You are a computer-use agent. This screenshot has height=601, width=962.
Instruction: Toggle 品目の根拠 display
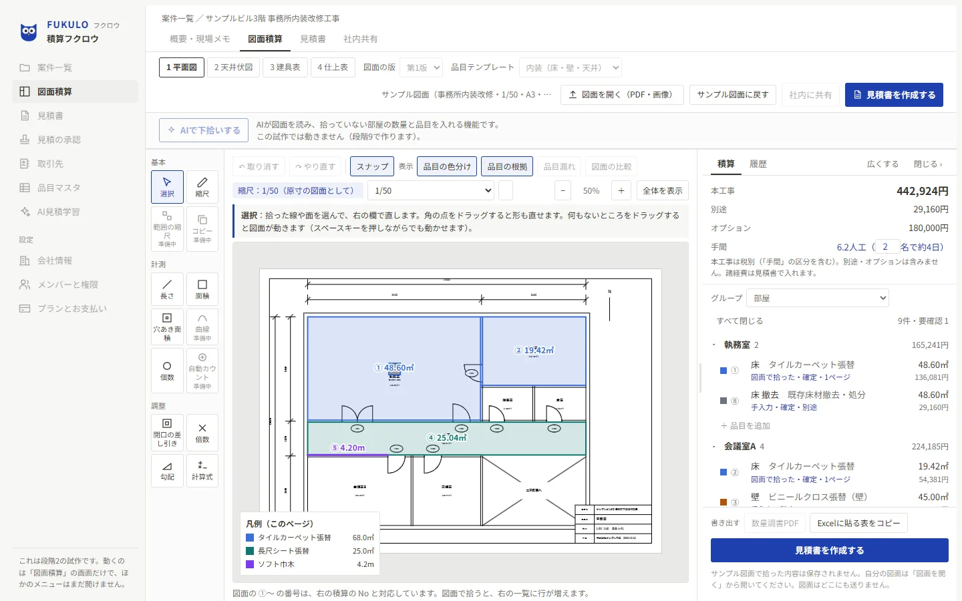pos(507,166)
